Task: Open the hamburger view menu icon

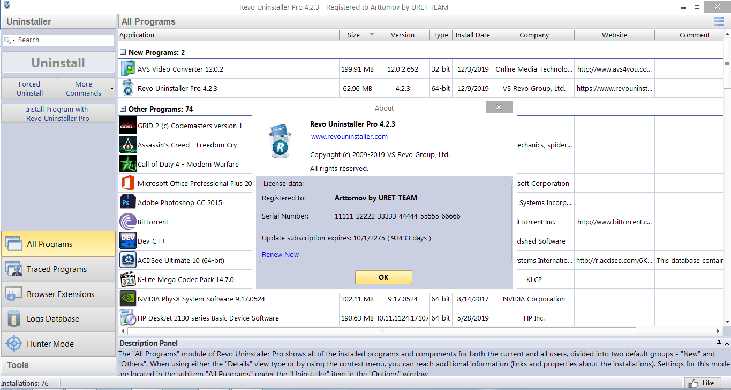Action: (719, 21)
